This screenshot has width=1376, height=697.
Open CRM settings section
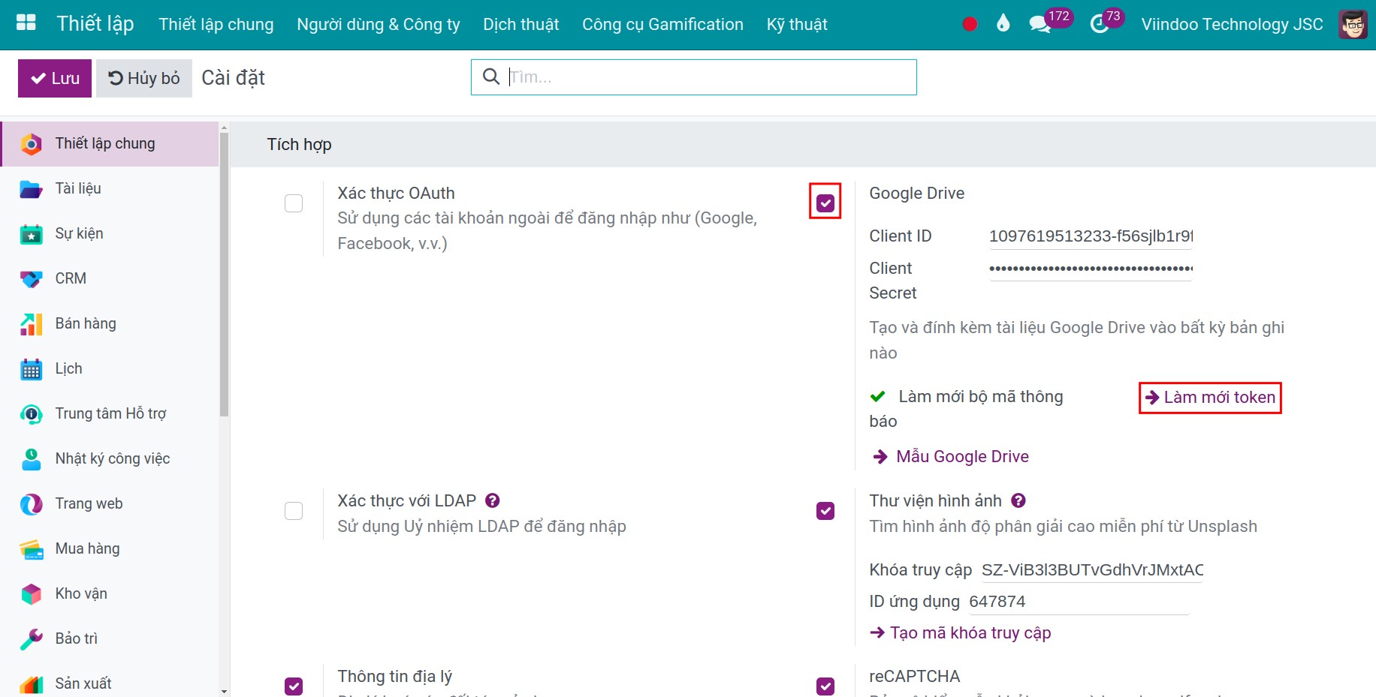click(110, 278)
